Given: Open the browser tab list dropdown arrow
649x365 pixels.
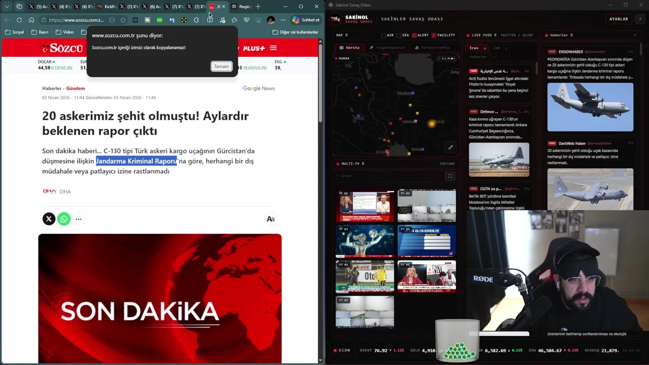Looking at the screenshot, I should 7,7.
